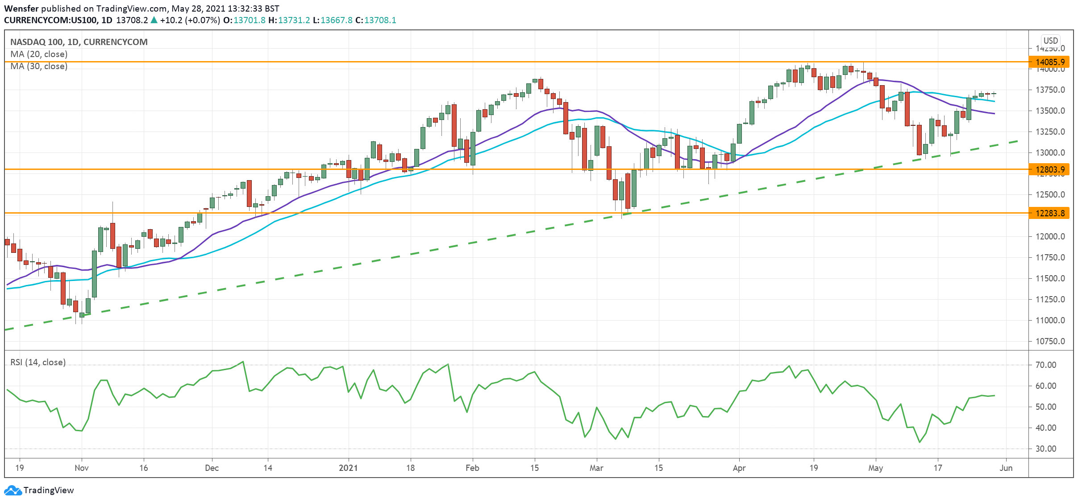Viewport: 1078px width, 503px height.
Task: Click the MA (30, close) indicator label
Action: tap(39, 66)
